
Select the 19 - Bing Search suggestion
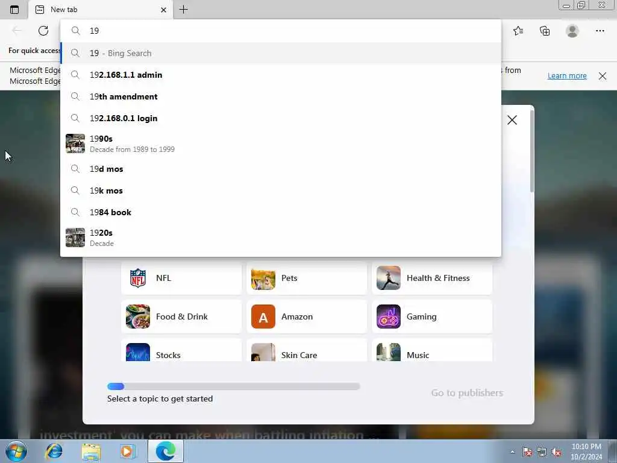coord(281,53)
